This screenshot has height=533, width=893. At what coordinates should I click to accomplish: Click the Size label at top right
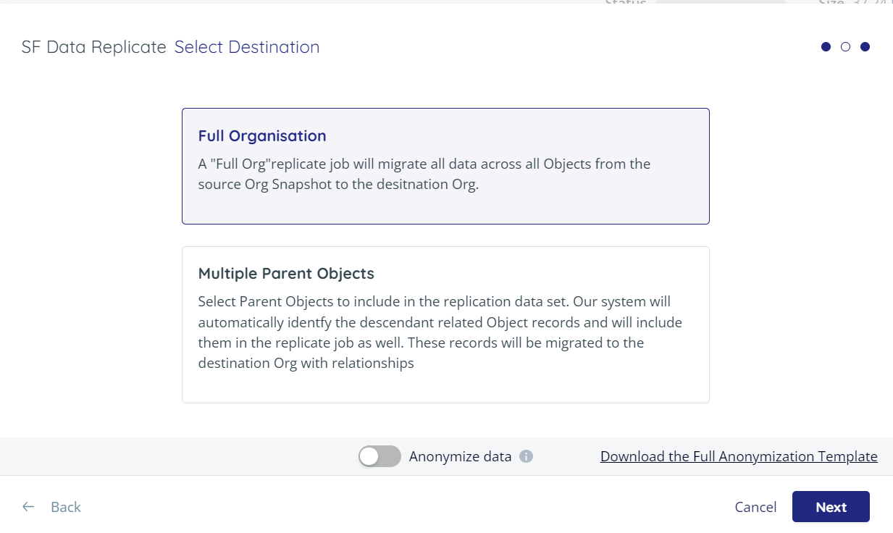pos(833,3)
